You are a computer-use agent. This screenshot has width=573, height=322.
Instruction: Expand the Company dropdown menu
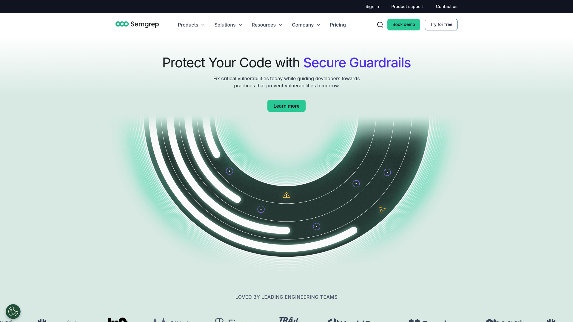306,24
